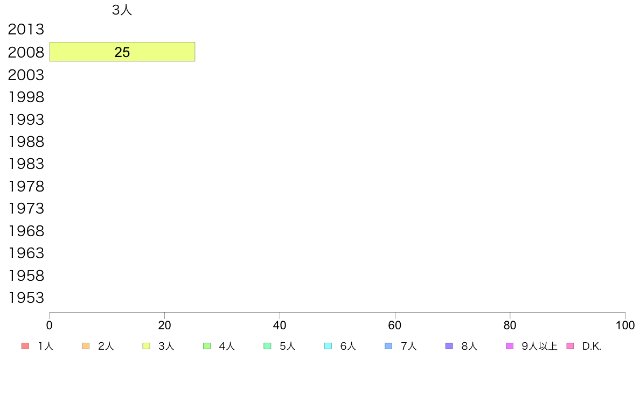Screen dimensions: 640x396
Task: Select the 6人 cyan legend swatch
Action: 328,346
